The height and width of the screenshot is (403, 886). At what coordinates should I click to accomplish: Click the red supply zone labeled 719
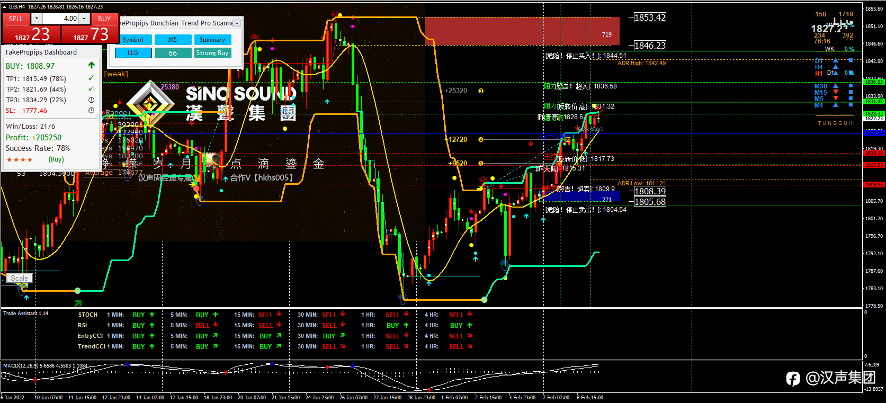522,31
